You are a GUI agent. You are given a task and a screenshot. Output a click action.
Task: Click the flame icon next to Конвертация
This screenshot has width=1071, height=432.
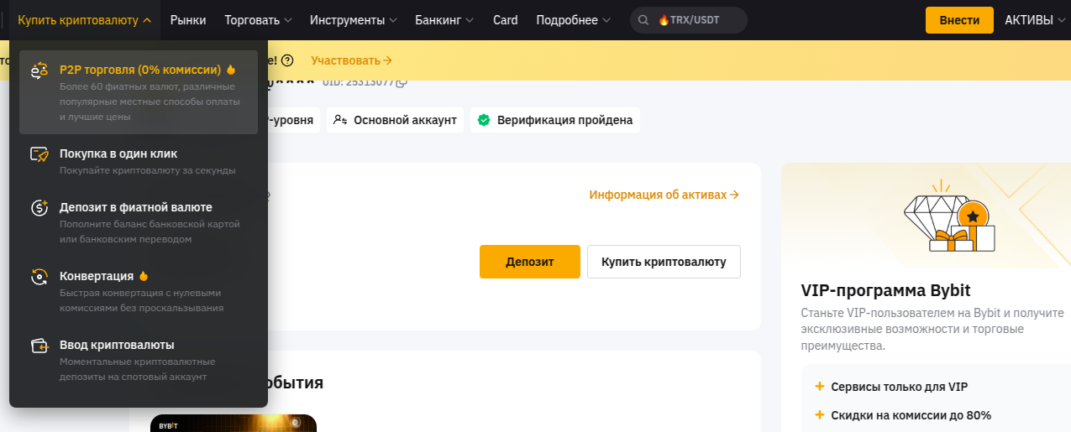point(144,276)
